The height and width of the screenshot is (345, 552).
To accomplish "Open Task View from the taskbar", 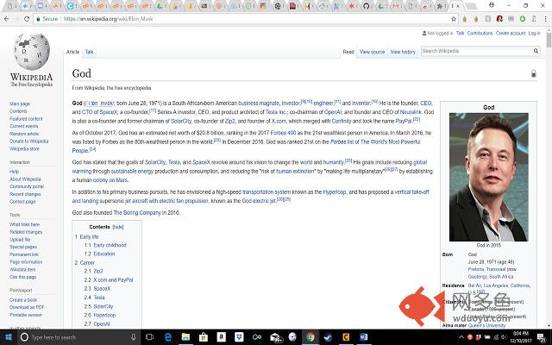I will (x=149, y=337).
